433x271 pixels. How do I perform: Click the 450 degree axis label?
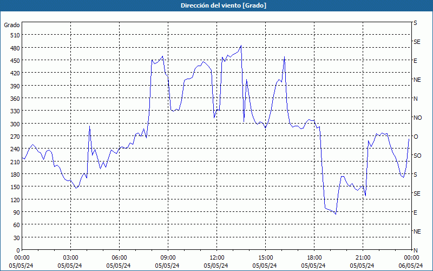[x=15, y=61]
